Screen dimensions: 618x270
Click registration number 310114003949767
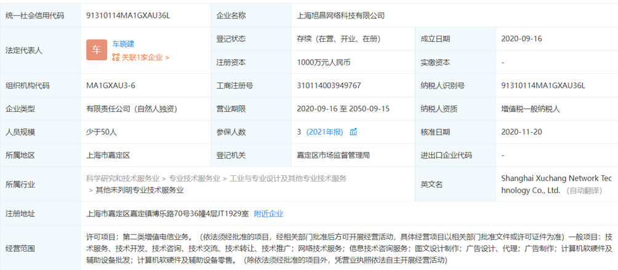coord(329,85)
